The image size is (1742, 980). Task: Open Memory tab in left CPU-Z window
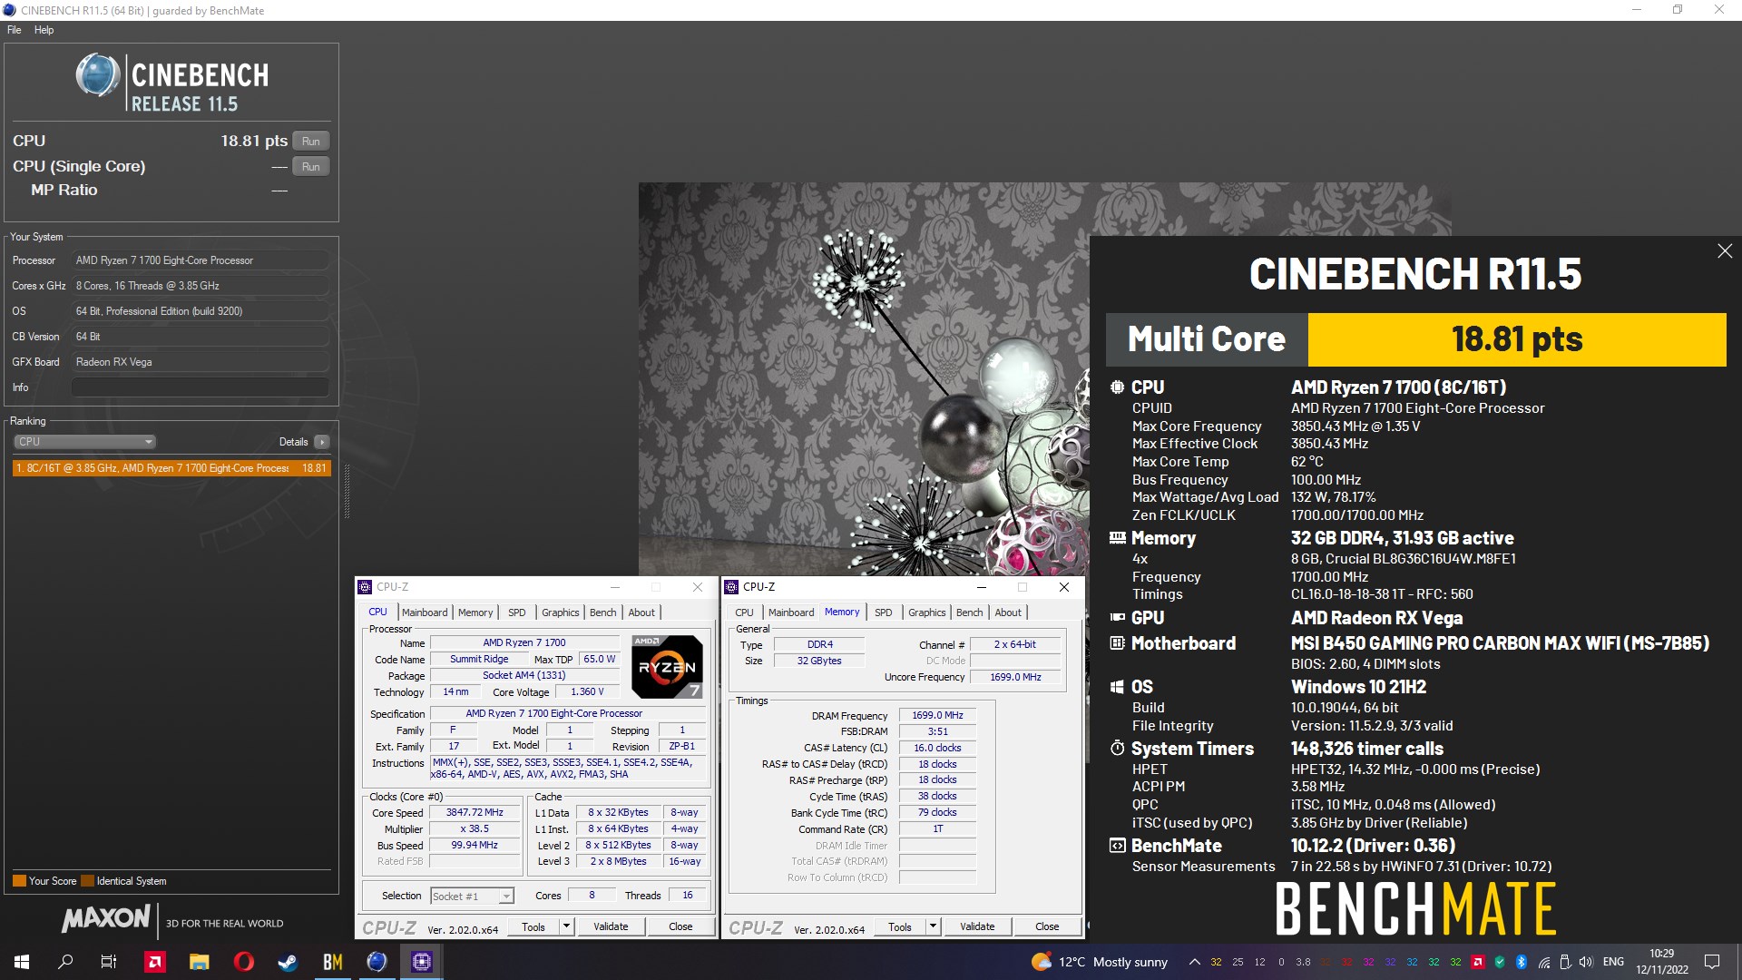pyautogui.click(x=475, y=612)
